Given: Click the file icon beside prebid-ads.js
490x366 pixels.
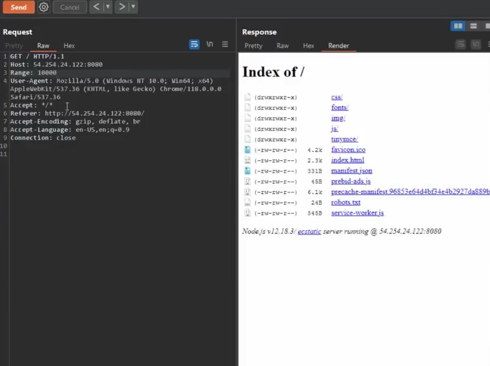Looking at the screenshot, I should [x=247, y=181].
